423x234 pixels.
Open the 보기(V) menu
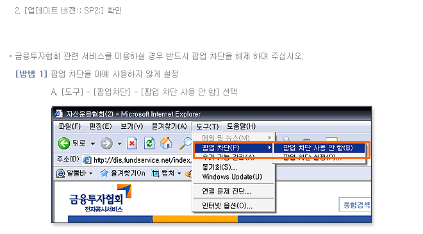coord(131,126)
